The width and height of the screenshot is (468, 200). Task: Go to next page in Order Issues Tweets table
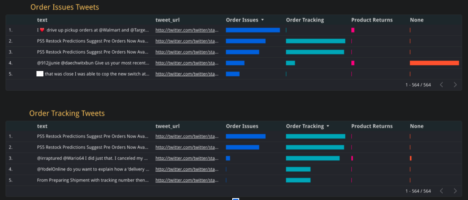click(455, 85)
